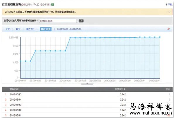Click the data point at 2012/04/27 peak

70,38
